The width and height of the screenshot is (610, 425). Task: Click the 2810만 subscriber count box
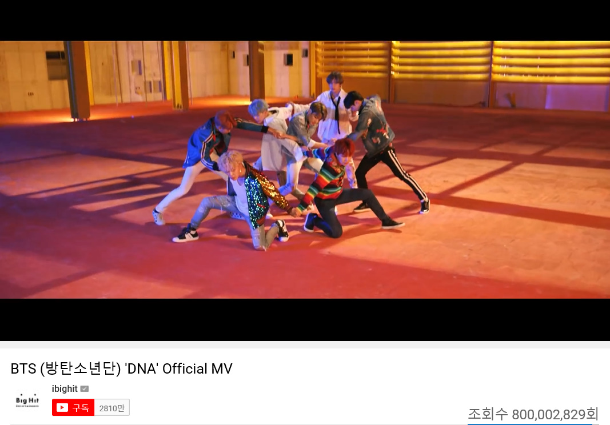pyautogui.click(x=111, y=407)
